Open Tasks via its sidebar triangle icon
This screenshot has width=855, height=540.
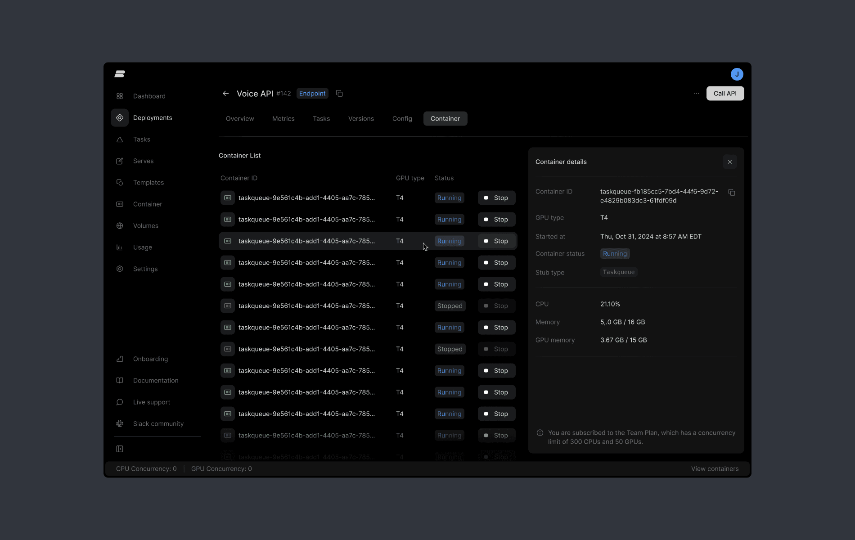coord(120,139)
